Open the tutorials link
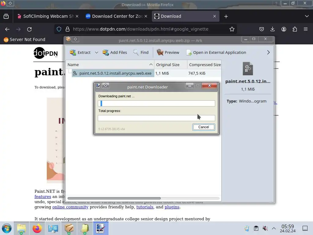The image size is (313, 235). tap(145, 207)
